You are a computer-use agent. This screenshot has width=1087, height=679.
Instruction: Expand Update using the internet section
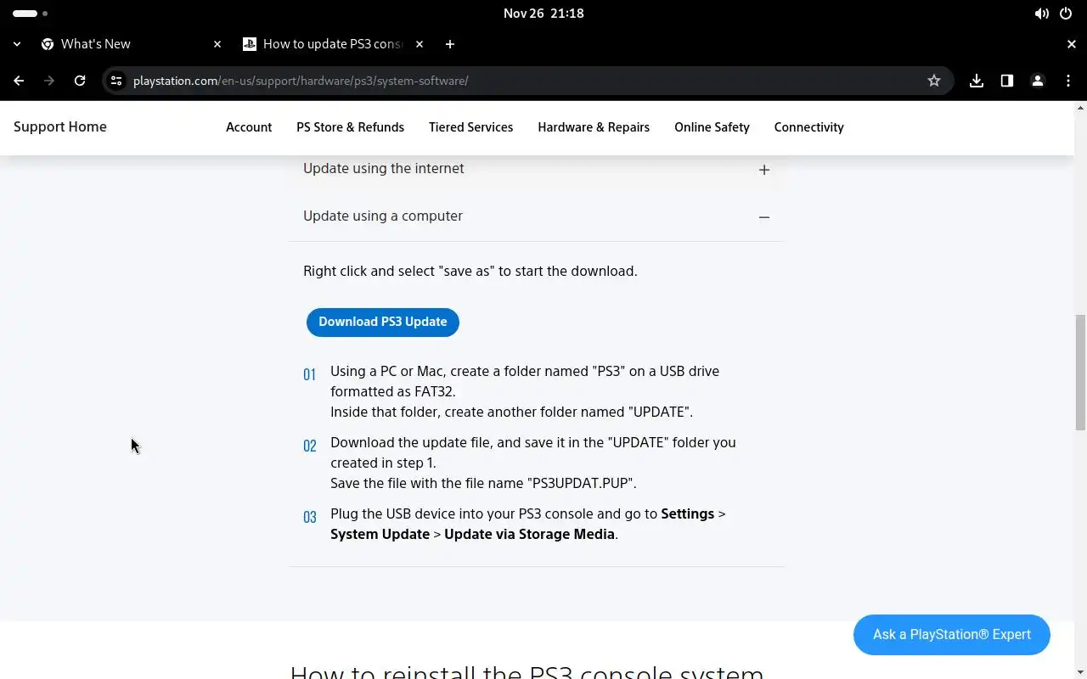click(537, 169)
